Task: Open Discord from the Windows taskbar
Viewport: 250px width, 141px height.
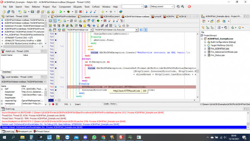Action: point(85,137)
